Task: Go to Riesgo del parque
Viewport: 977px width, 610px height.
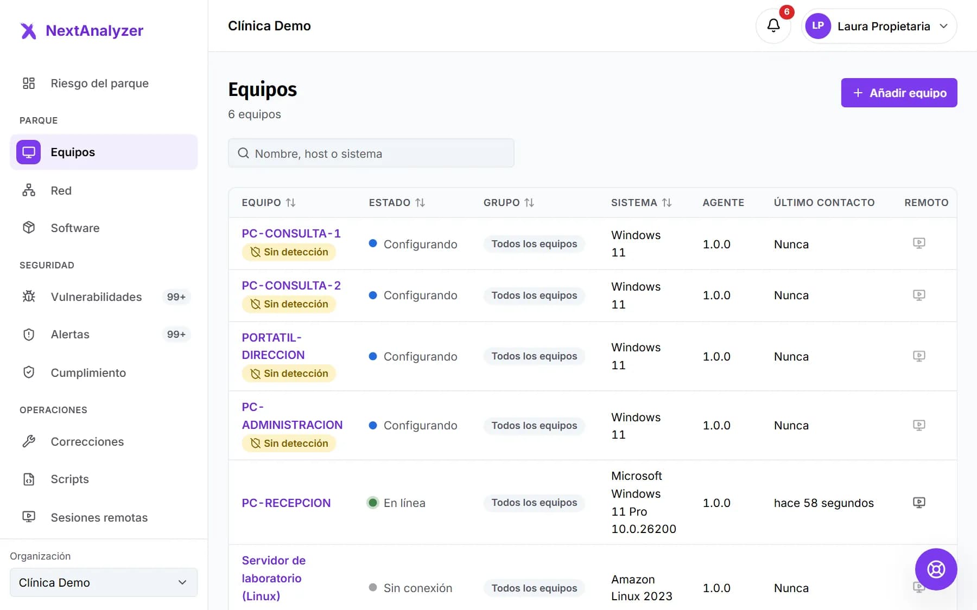Action: coord(104,84)
